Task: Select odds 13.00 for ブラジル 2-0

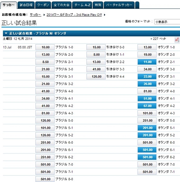Action: tap(45, 55)
